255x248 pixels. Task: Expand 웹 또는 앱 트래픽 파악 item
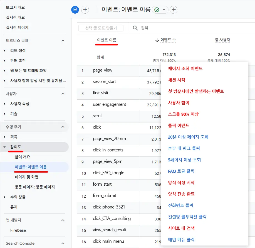pos(4,71)
